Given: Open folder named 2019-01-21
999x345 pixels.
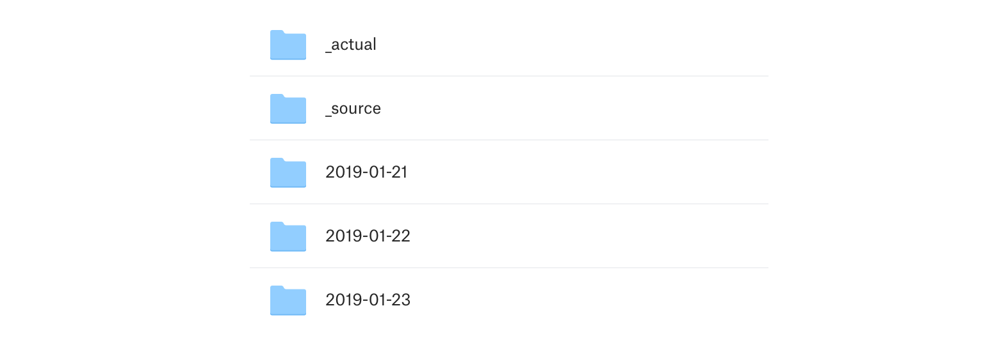Looking at the screenshot, I should 366,172.
